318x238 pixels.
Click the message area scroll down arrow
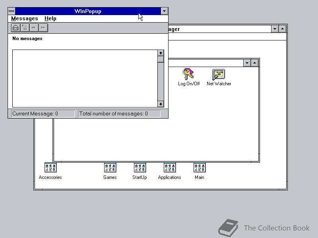coord(161,104)
